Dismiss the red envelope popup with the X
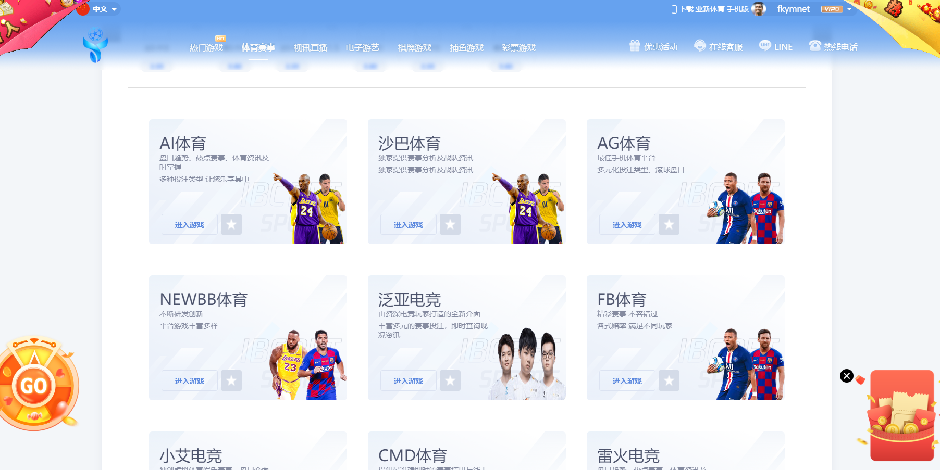 click(x=846, y=375)
